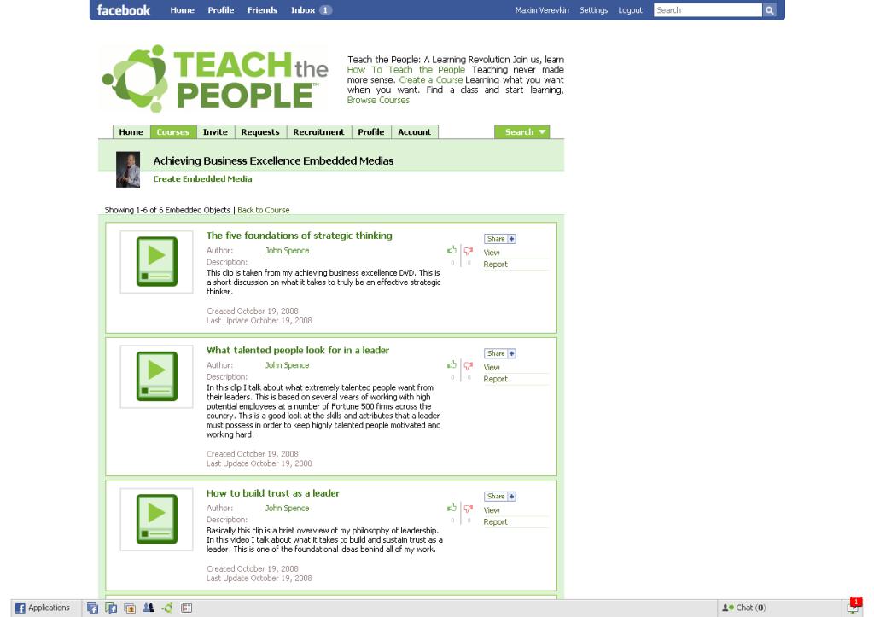Click the plus icon beside Share for 'What talented people' entry

(x=512, y=353)
